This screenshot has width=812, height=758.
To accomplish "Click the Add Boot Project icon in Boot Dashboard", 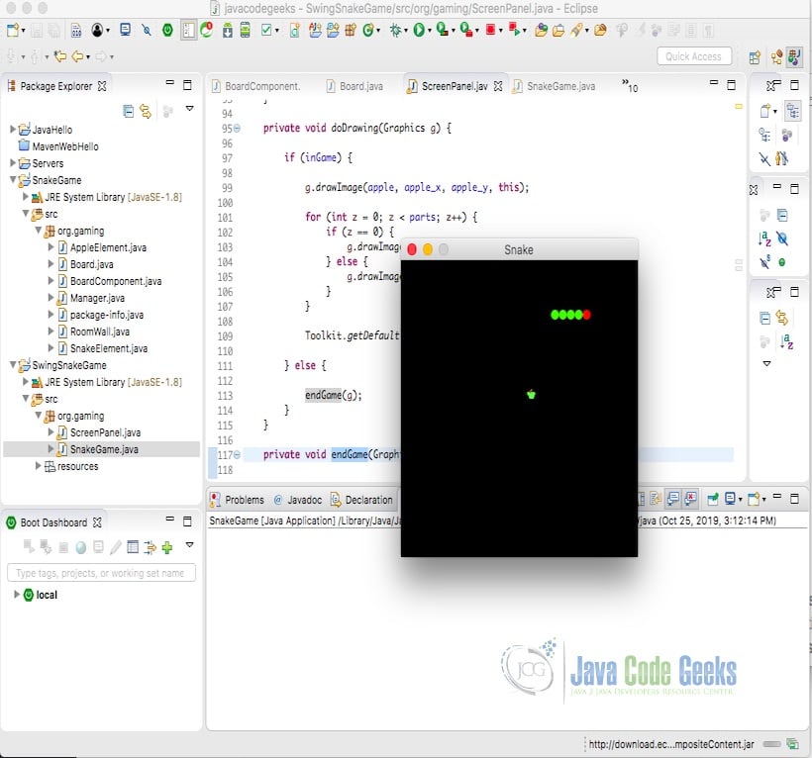I will coord(166,547).
